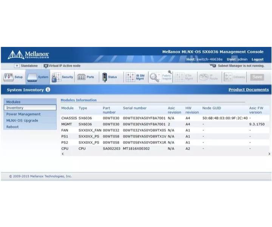Image resolution: width=272 pixels, height=227 pixels.
Task: Click the SXX0XX_FAN type cell
Action: tap(90, 130)
